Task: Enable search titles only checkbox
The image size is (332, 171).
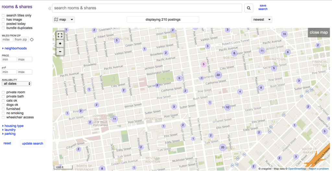Action: [3, 16]
